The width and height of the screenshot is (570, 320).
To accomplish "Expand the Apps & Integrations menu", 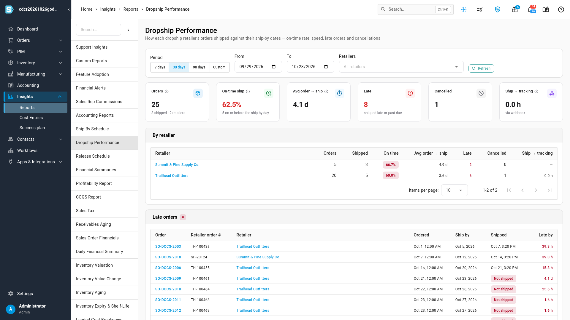I will tap(36, 162).
